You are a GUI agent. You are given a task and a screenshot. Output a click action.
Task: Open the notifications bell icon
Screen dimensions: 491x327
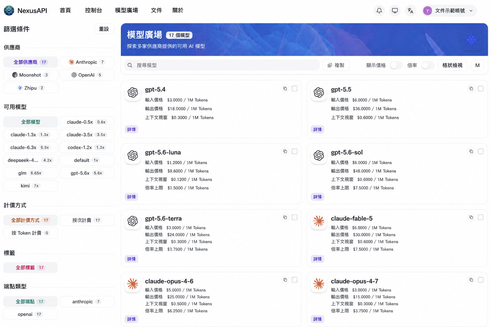point(379,11)
